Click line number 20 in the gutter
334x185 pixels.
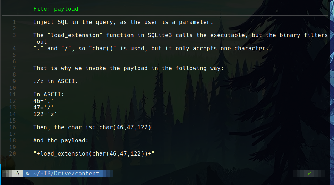coord(12,154)
